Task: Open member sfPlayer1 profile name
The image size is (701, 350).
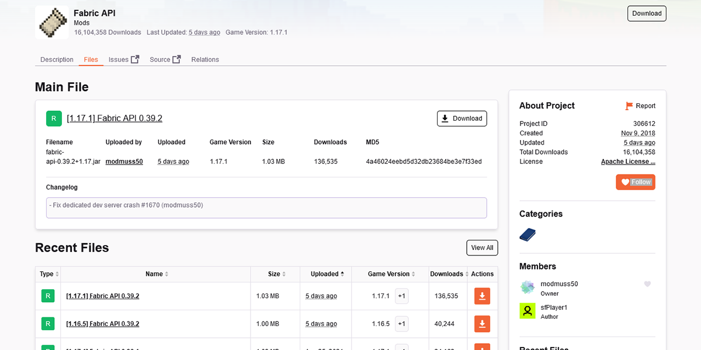Action: (x=554, y=307)
